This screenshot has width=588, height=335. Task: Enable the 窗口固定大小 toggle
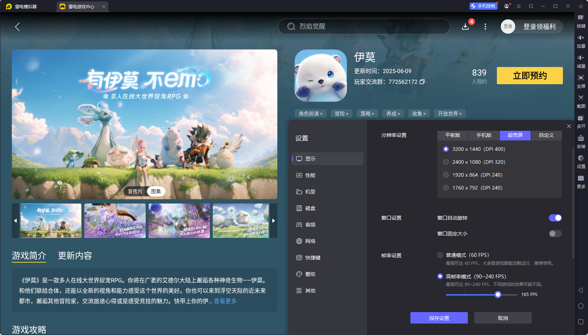pyautogui.click(x=555, y=233)
